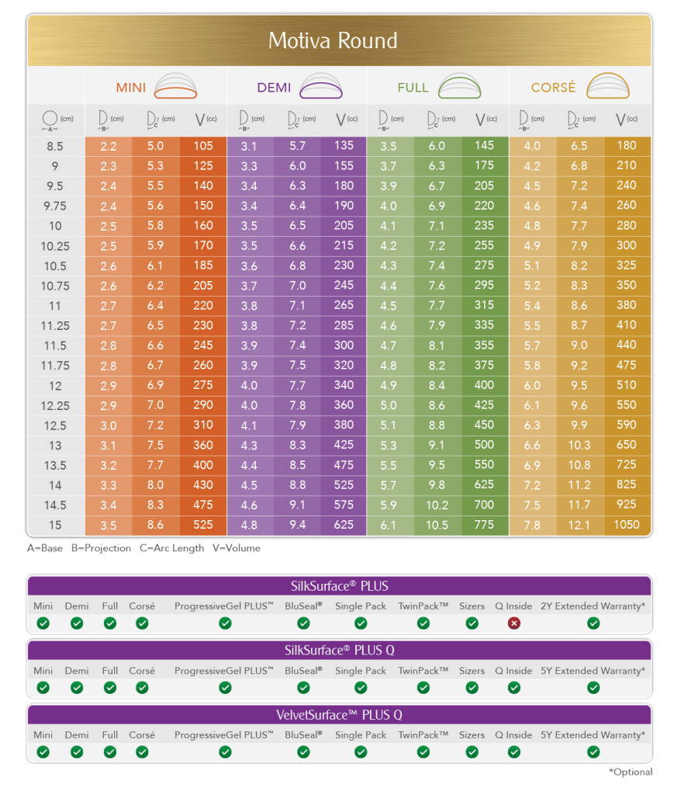Select the SilkSurface PLUS Q header bar
This screenshot has width=681, height=795.
click(340, 650)
